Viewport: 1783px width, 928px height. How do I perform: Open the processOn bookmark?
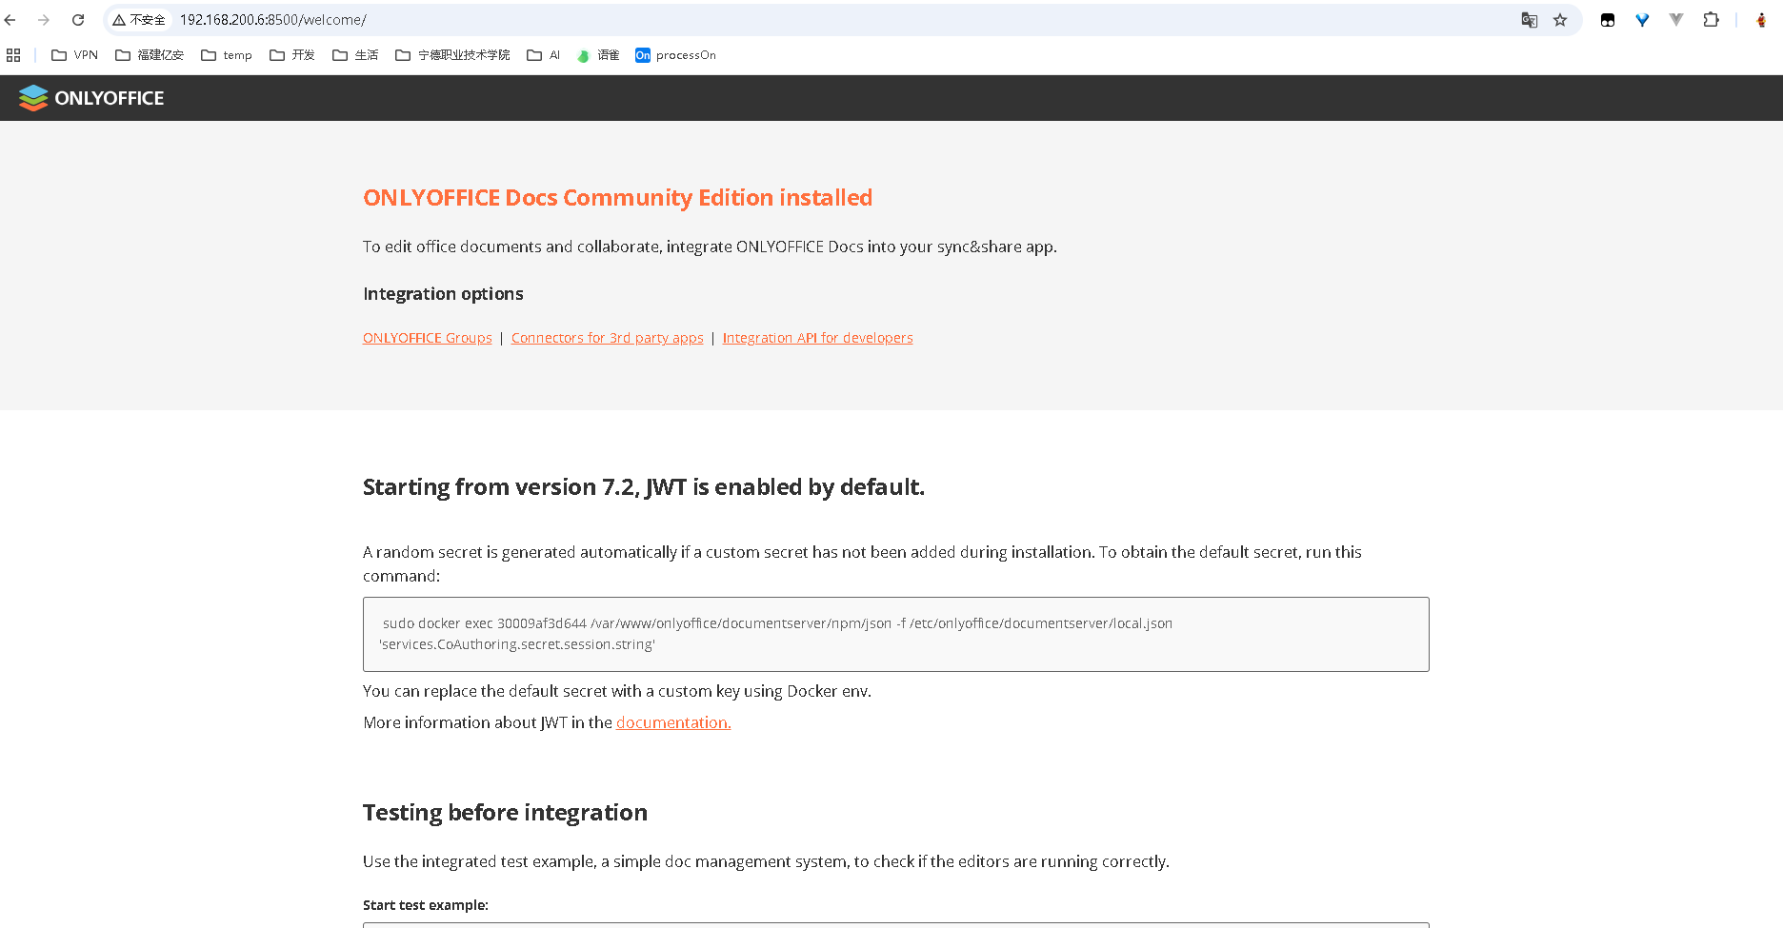pyautogui.click(x=675, y=54)
